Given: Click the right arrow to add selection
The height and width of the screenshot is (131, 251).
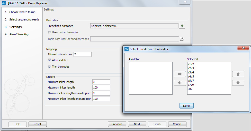Looking at the screenshot, I should pos(180,74).
